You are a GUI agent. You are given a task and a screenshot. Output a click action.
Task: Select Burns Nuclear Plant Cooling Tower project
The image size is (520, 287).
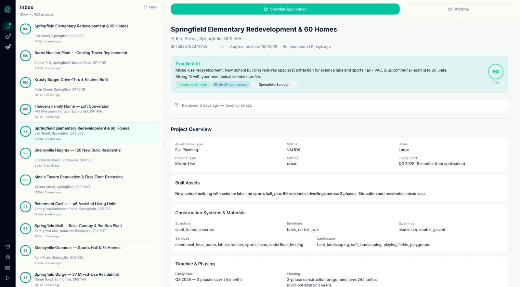point(87,60)
